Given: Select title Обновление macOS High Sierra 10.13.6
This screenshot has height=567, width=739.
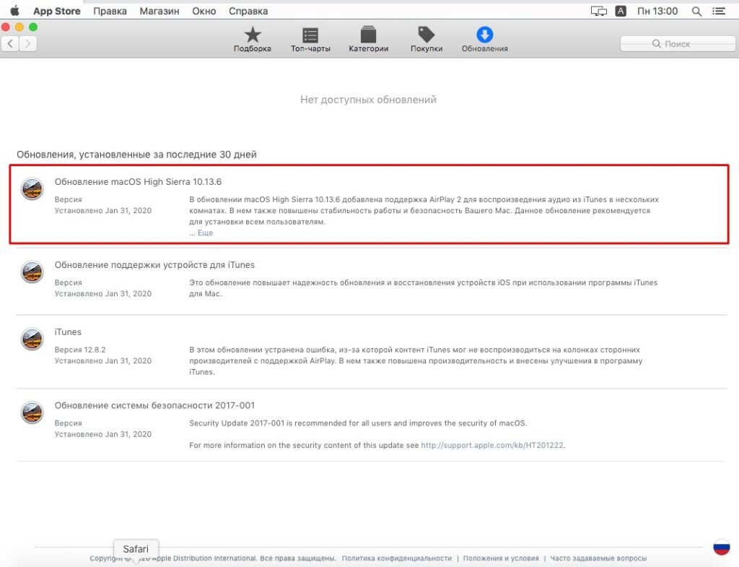Looking at the screenshot, I should pyautogui.click(x=138, y=181).
